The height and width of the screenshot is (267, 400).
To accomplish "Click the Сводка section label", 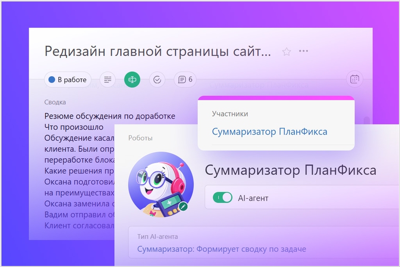I will [55, 102].
